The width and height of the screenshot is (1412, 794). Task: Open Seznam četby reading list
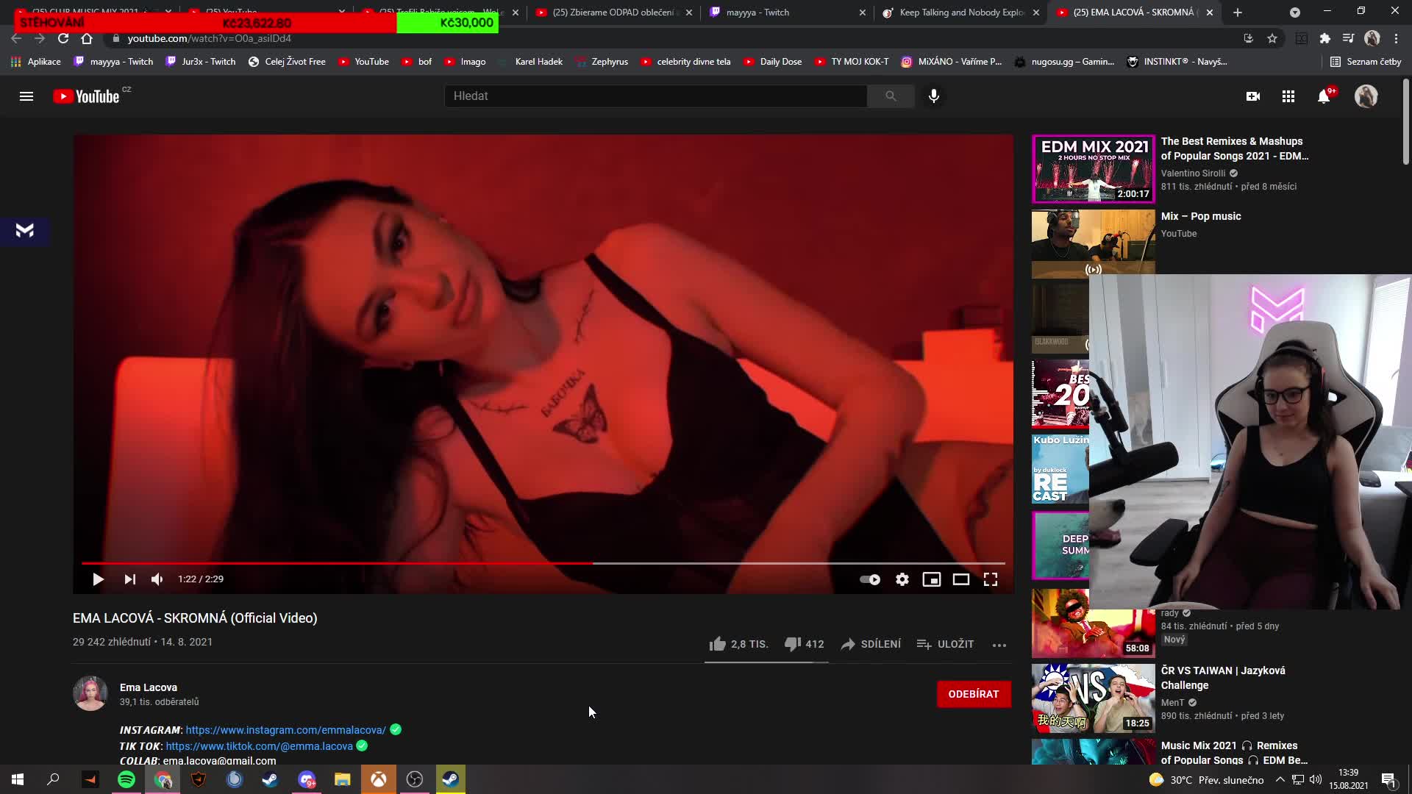[x=1366, y=62]
